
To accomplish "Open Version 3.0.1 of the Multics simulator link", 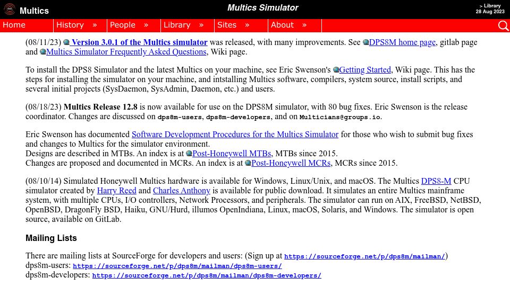I will click(139, 42).
